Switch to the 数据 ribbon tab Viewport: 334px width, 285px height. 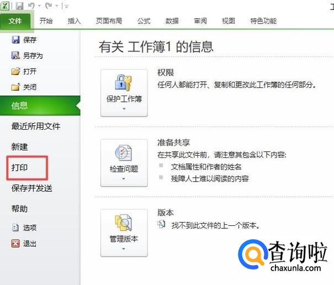click(x=172, y=20)
